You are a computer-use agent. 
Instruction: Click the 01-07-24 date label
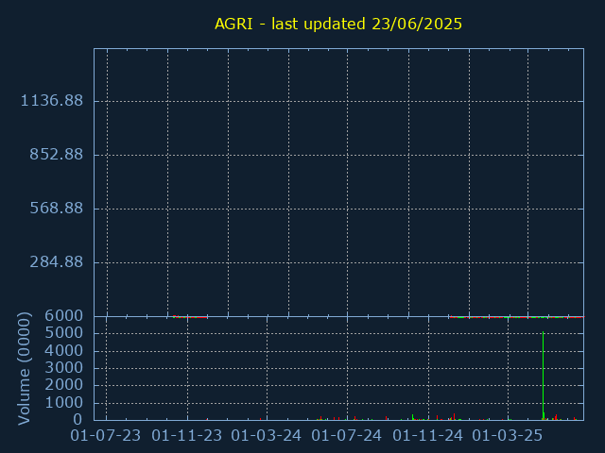tap(347, 436)
